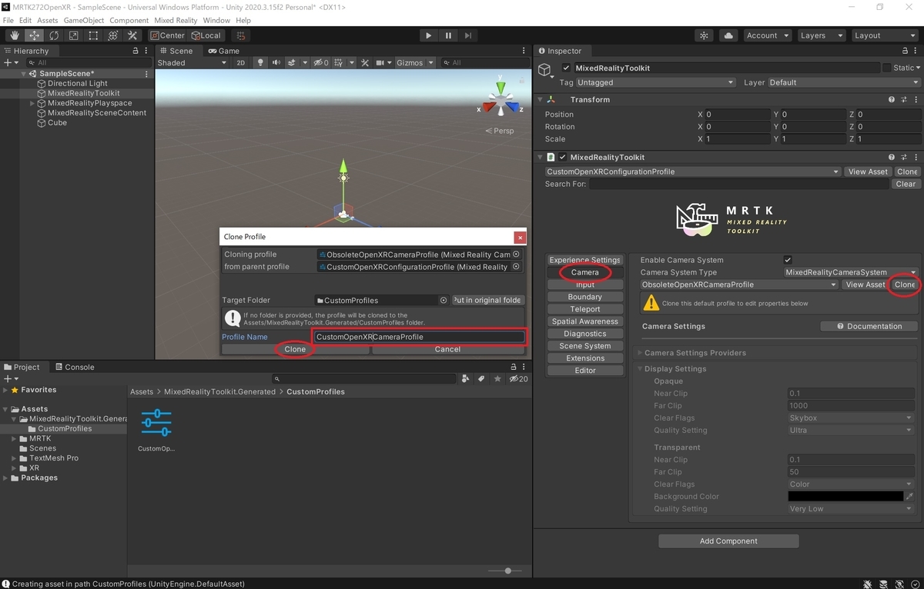This screenshot has height=589, width=924.
Task: Click Put in original folder button
Action: (x=487, y=301)
